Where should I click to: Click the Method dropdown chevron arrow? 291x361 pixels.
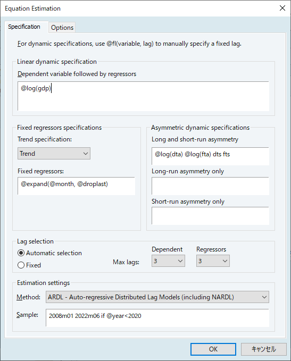point(264,297)
